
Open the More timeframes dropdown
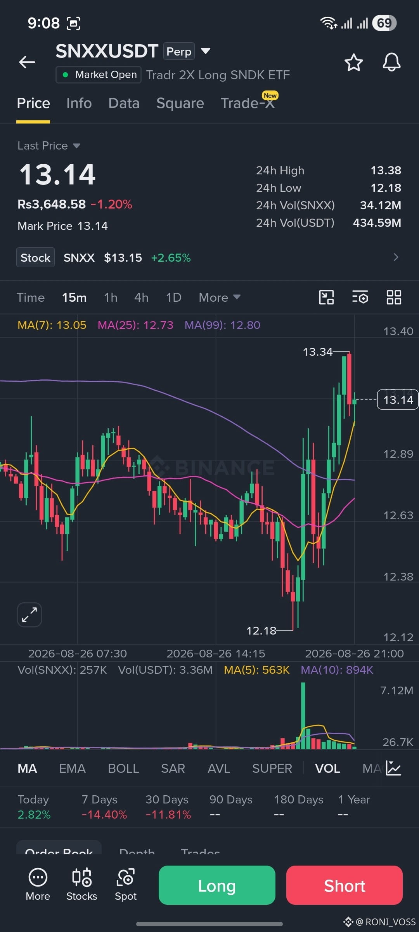pos(220,297)
